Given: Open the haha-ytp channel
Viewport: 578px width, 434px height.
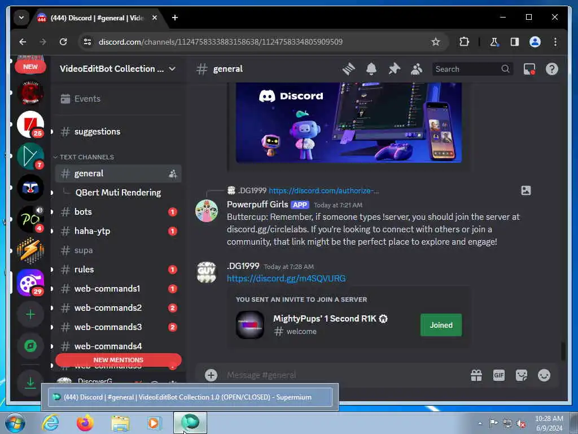Looking at the screenshot, I should 118,231.
